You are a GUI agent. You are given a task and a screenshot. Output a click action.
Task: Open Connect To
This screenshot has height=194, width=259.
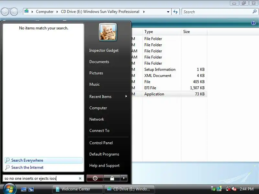(x=99, y=131)
